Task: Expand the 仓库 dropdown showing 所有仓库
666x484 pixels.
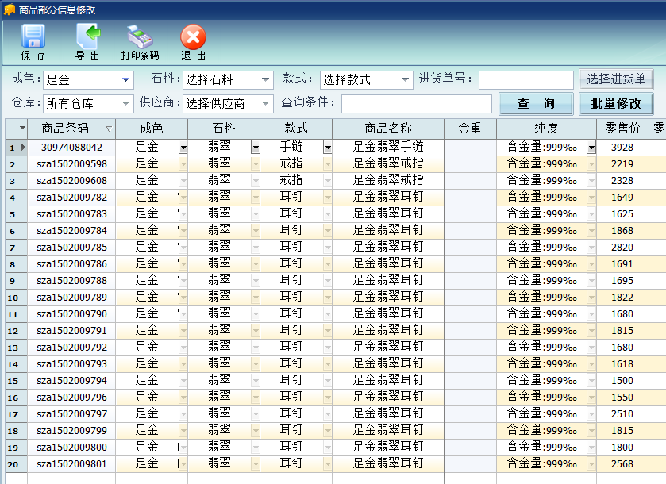Action: (126, 104)
